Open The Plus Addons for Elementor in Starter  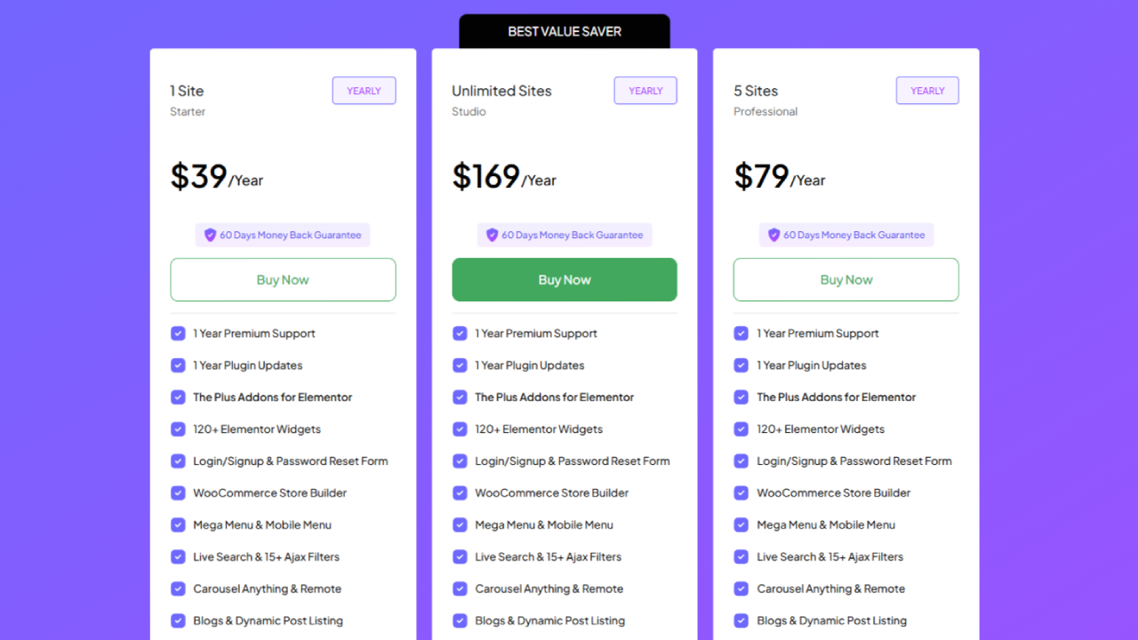(273, 397)
